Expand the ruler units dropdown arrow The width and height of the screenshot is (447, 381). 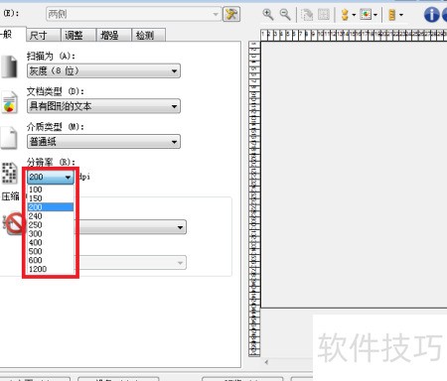(401, 15)
